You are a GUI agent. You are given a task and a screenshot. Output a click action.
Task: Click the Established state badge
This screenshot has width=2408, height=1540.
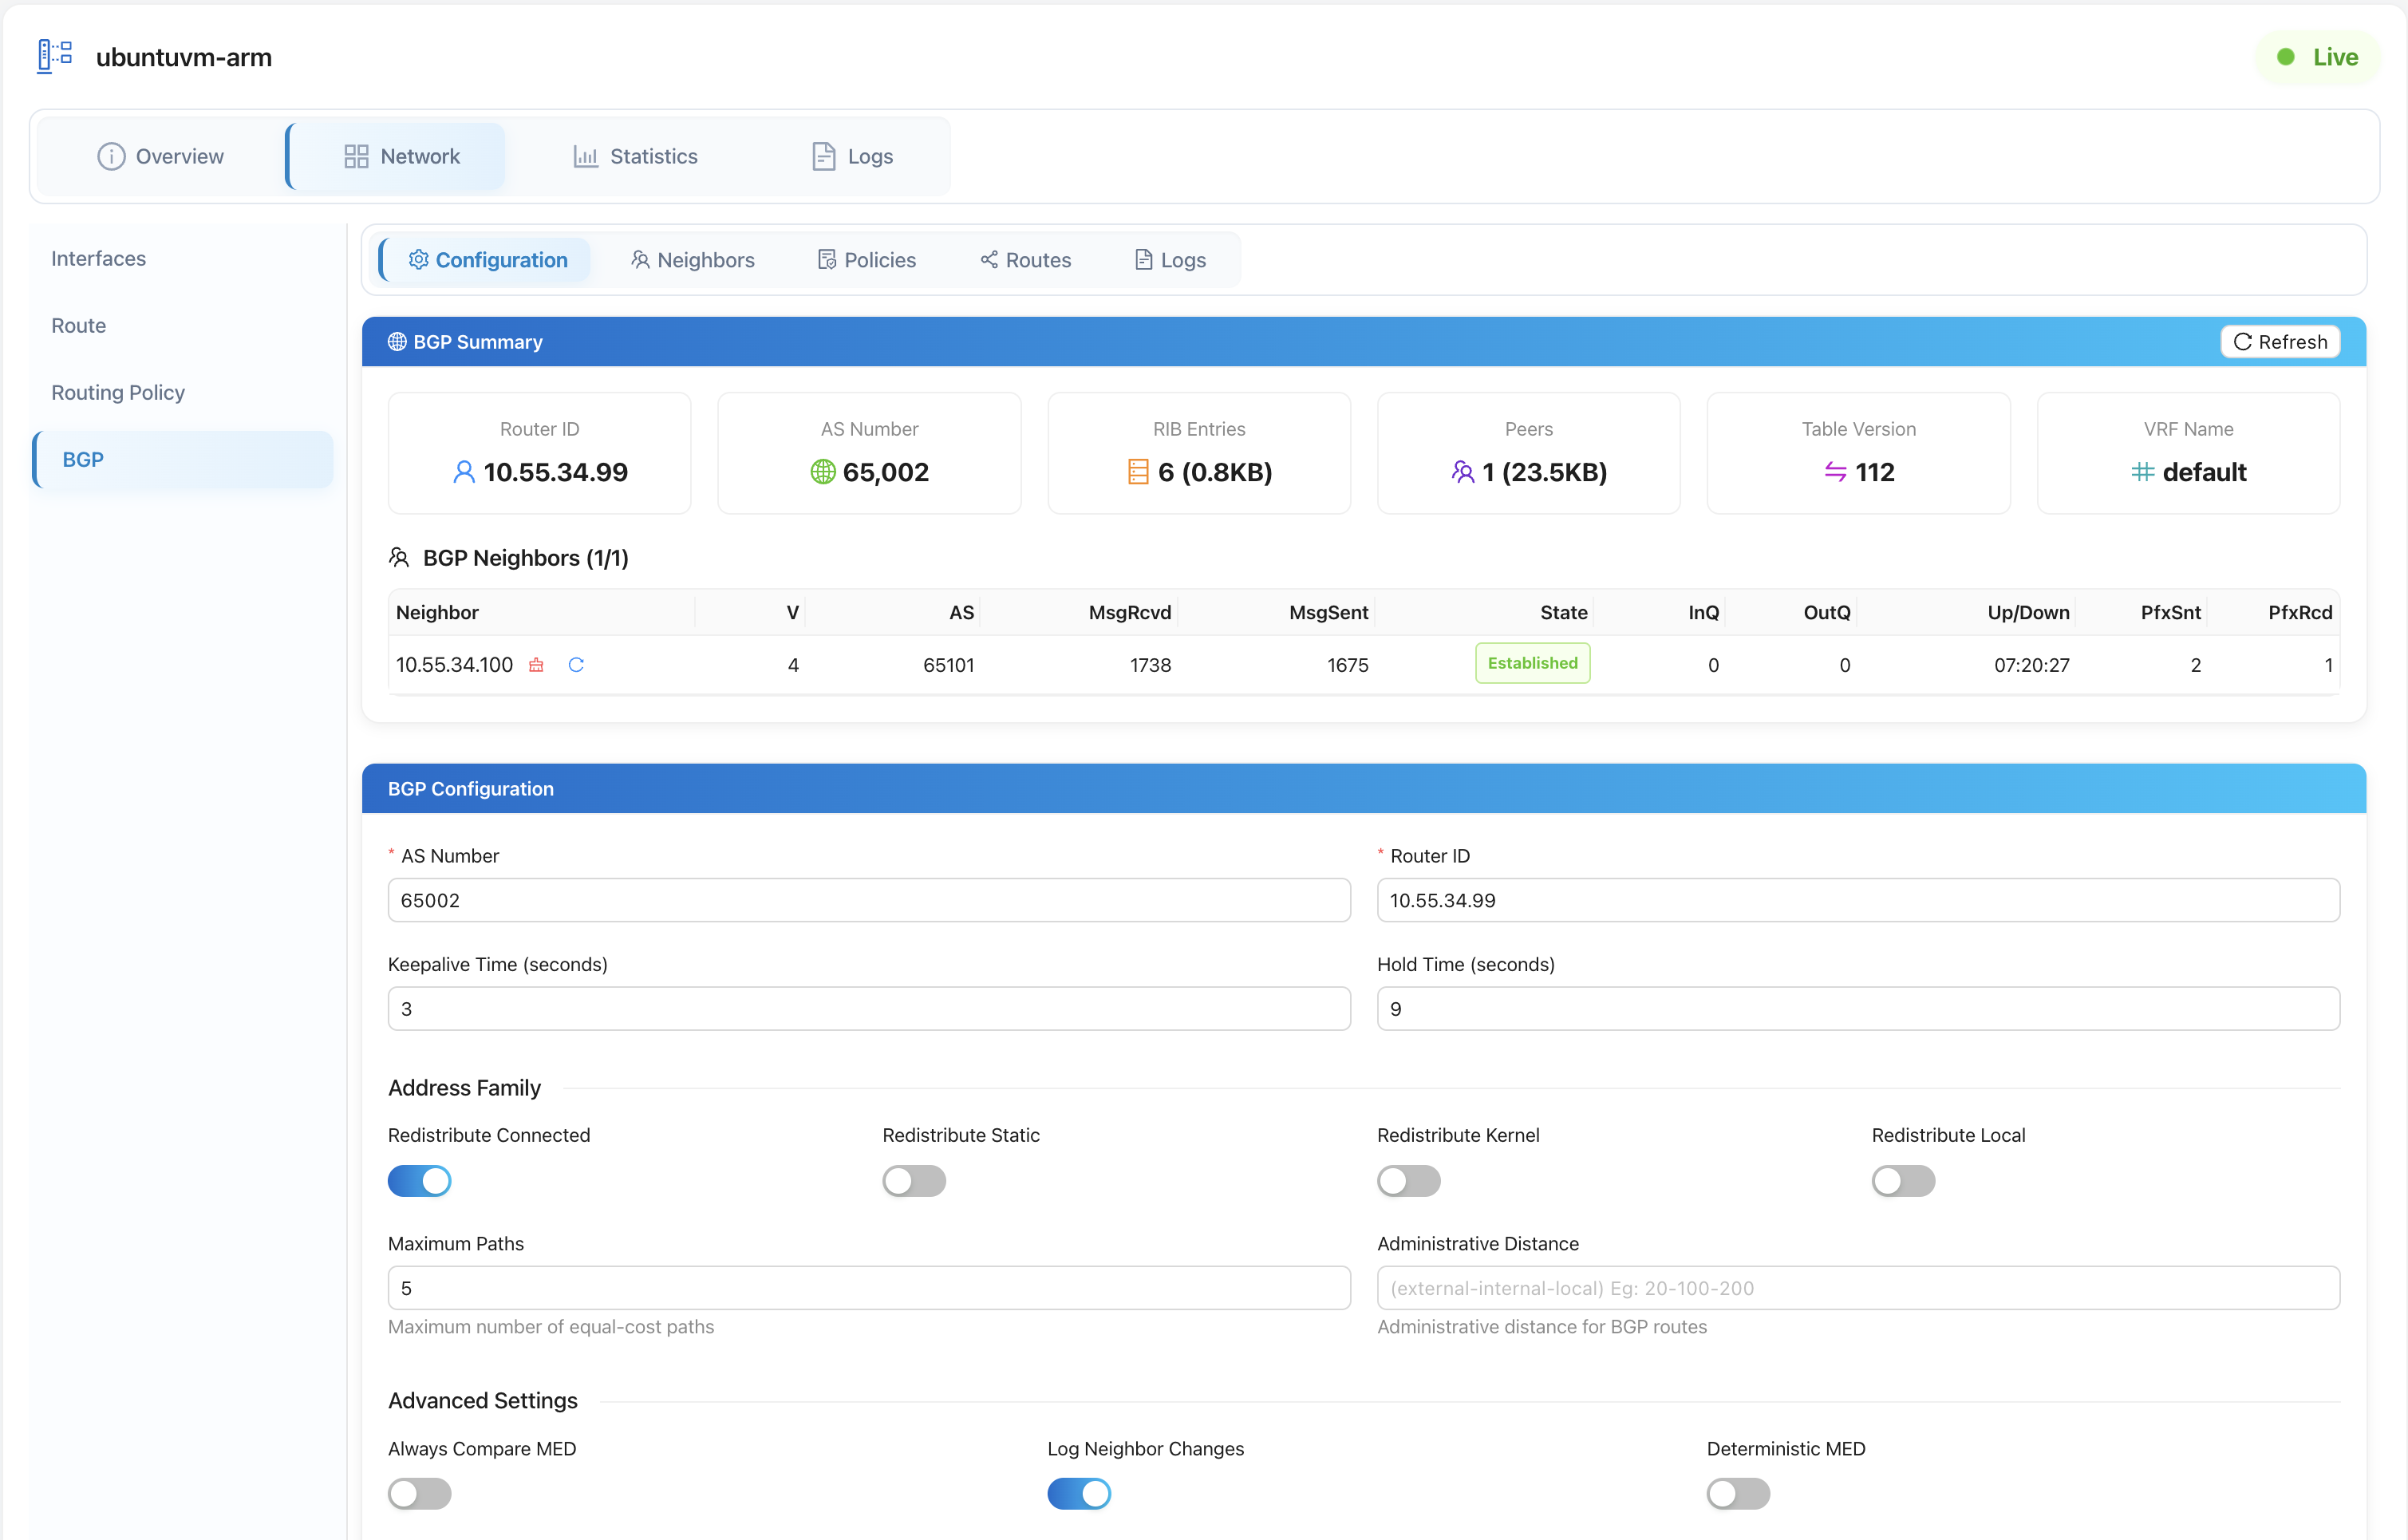point(1532,663)
